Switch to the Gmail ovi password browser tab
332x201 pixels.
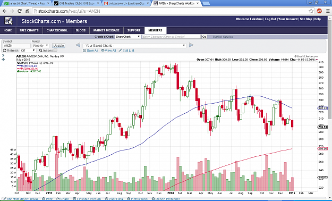tap(126, 3)
